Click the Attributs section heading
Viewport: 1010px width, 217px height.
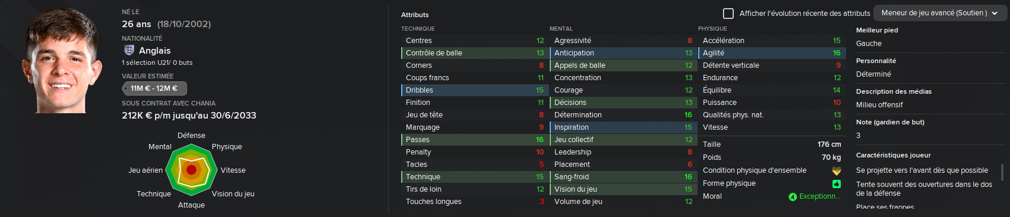415,15
